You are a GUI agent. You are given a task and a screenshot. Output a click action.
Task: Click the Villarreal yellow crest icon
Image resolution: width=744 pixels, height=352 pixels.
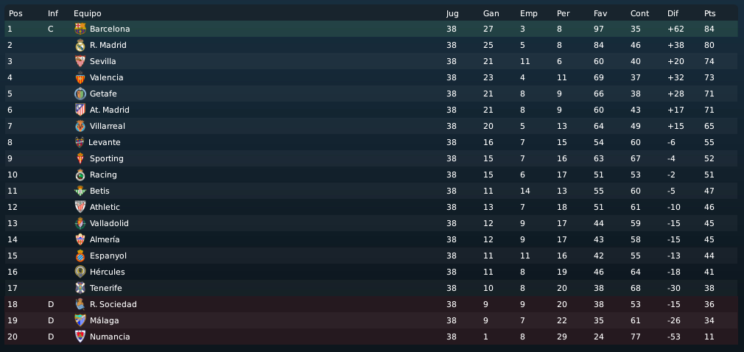[80, 126]
